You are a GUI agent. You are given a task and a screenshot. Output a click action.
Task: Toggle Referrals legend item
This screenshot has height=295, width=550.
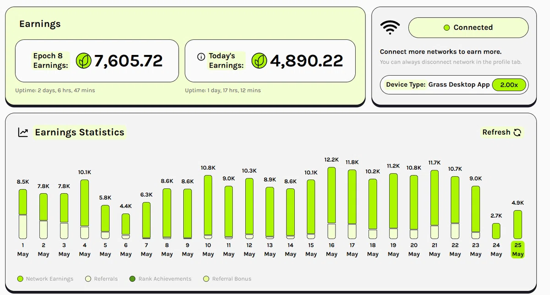point(101,279)
